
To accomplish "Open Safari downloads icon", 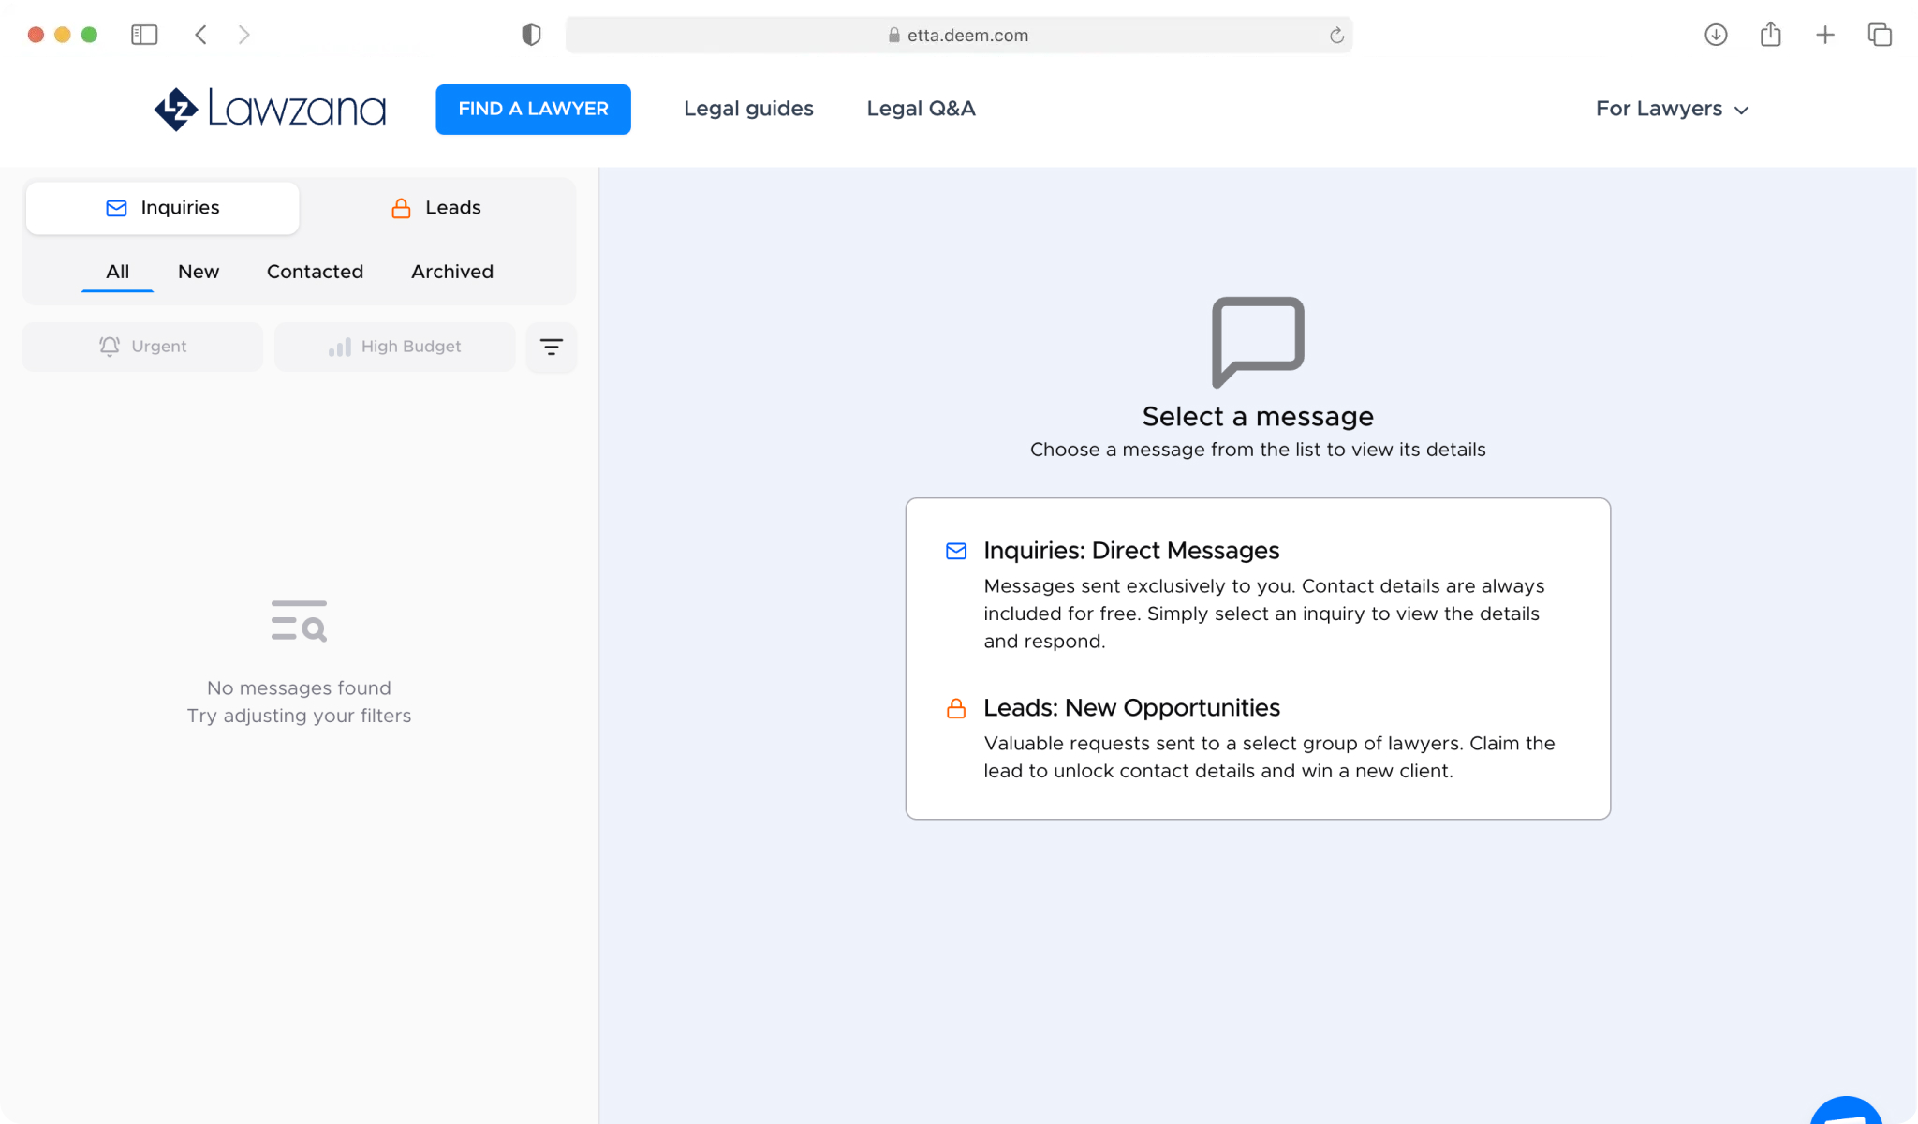I will [x=1716, y=35].
